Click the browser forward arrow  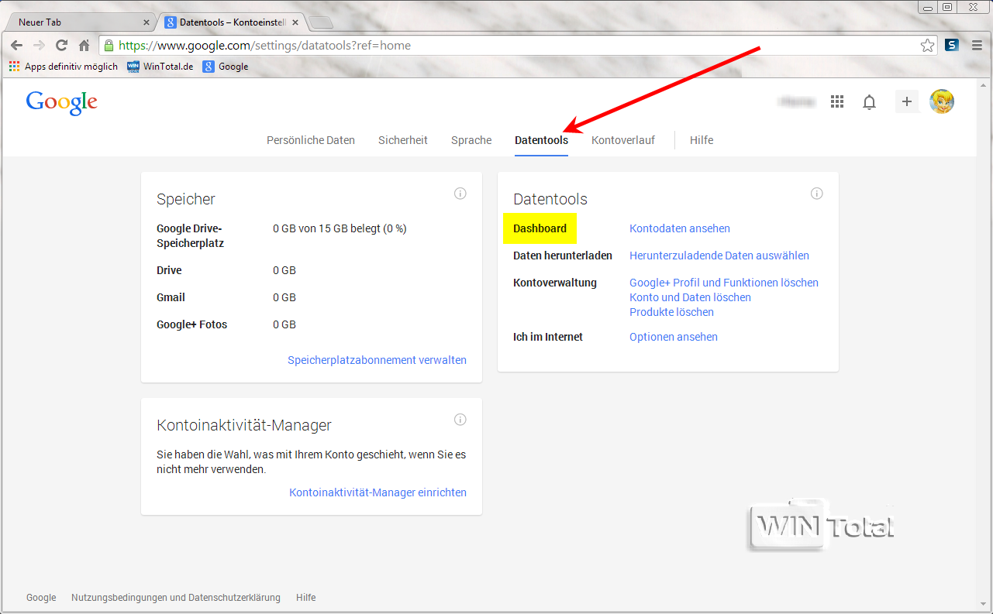39,46
